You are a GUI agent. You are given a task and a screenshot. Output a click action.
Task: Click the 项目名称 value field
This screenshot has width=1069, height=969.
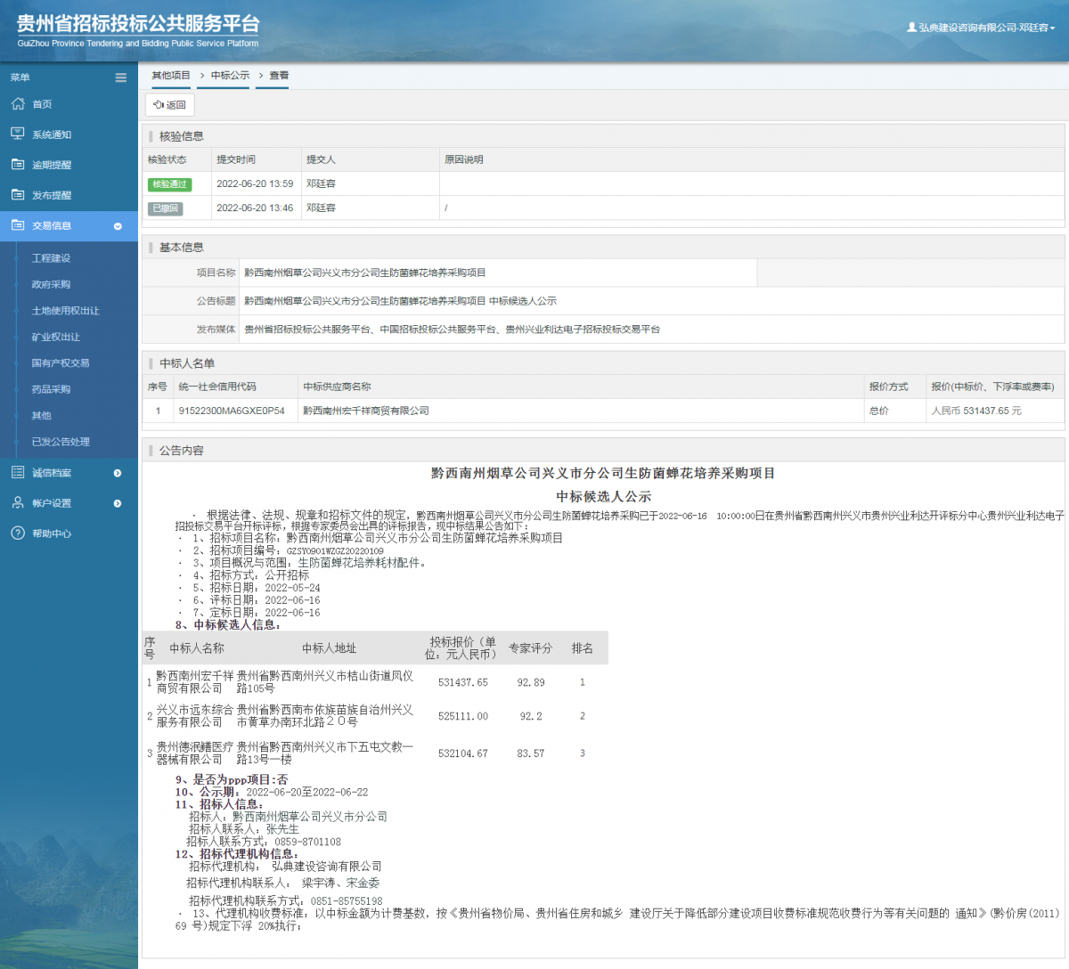(498, 273)
